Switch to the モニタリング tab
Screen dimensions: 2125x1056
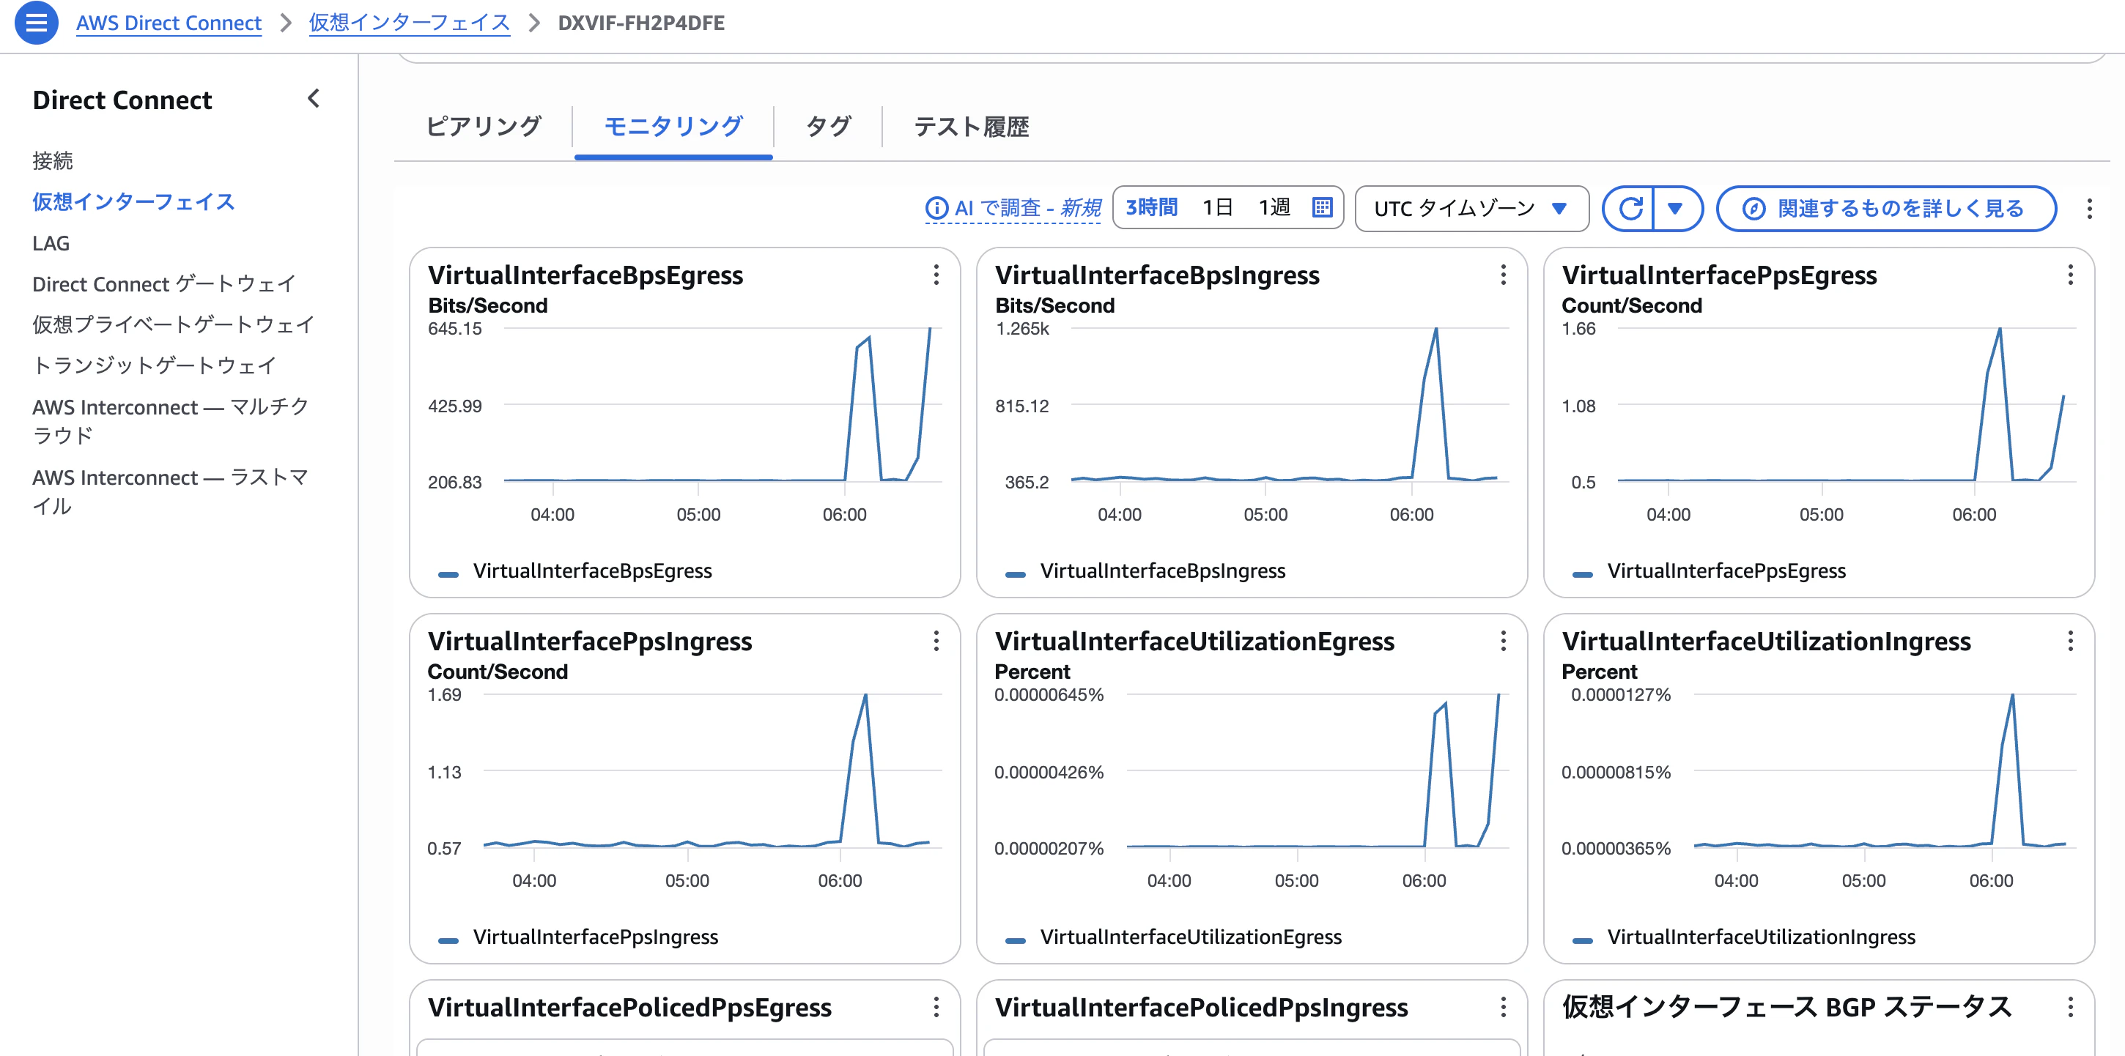coord(673,126)
